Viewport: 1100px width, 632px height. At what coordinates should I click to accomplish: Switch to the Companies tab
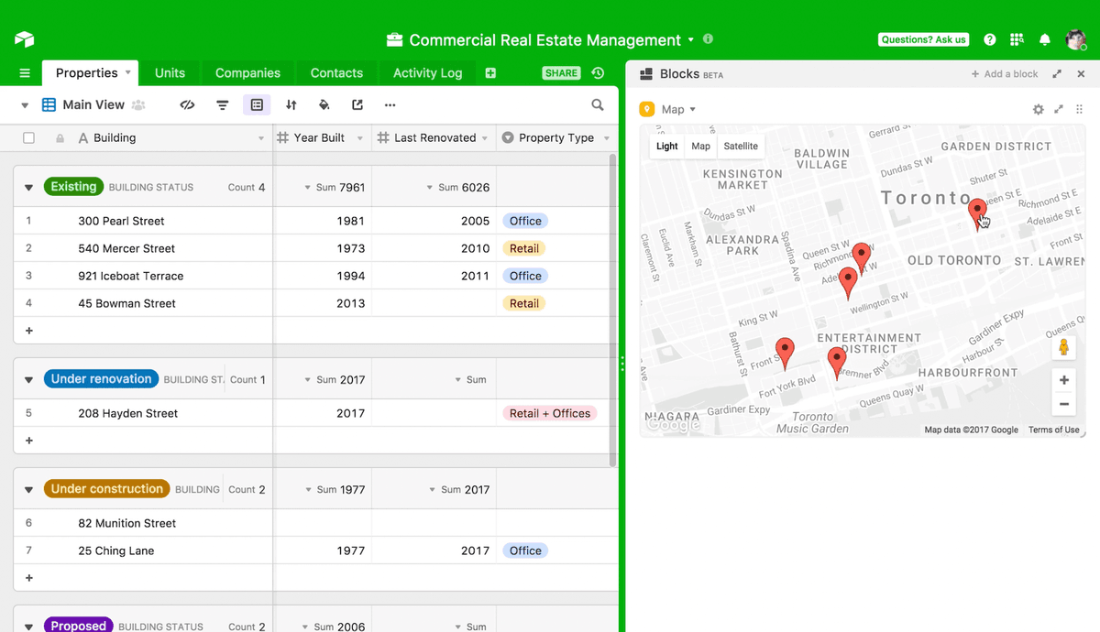[247, 73]
